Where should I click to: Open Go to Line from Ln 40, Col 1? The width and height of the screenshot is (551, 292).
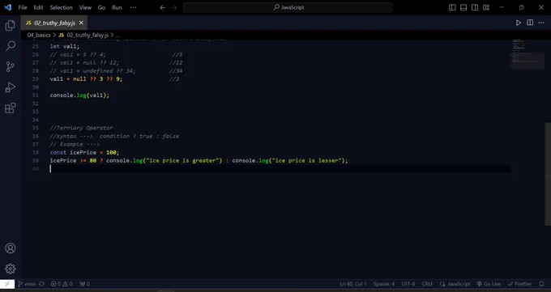(x=352, y=284)
